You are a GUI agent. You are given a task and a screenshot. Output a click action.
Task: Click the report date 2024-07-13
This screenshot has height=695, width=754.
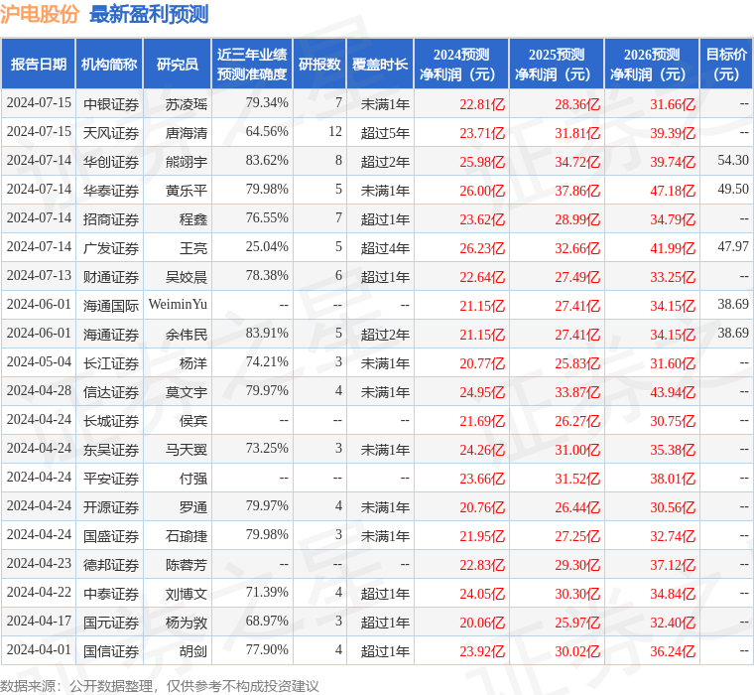(39, 276)
